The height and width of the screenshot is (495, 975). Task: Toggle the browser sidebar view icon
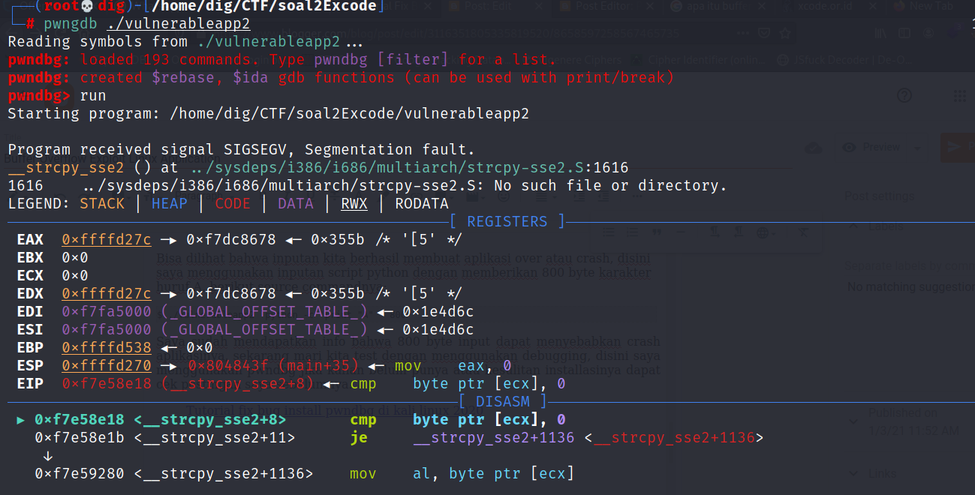[905, 33]
